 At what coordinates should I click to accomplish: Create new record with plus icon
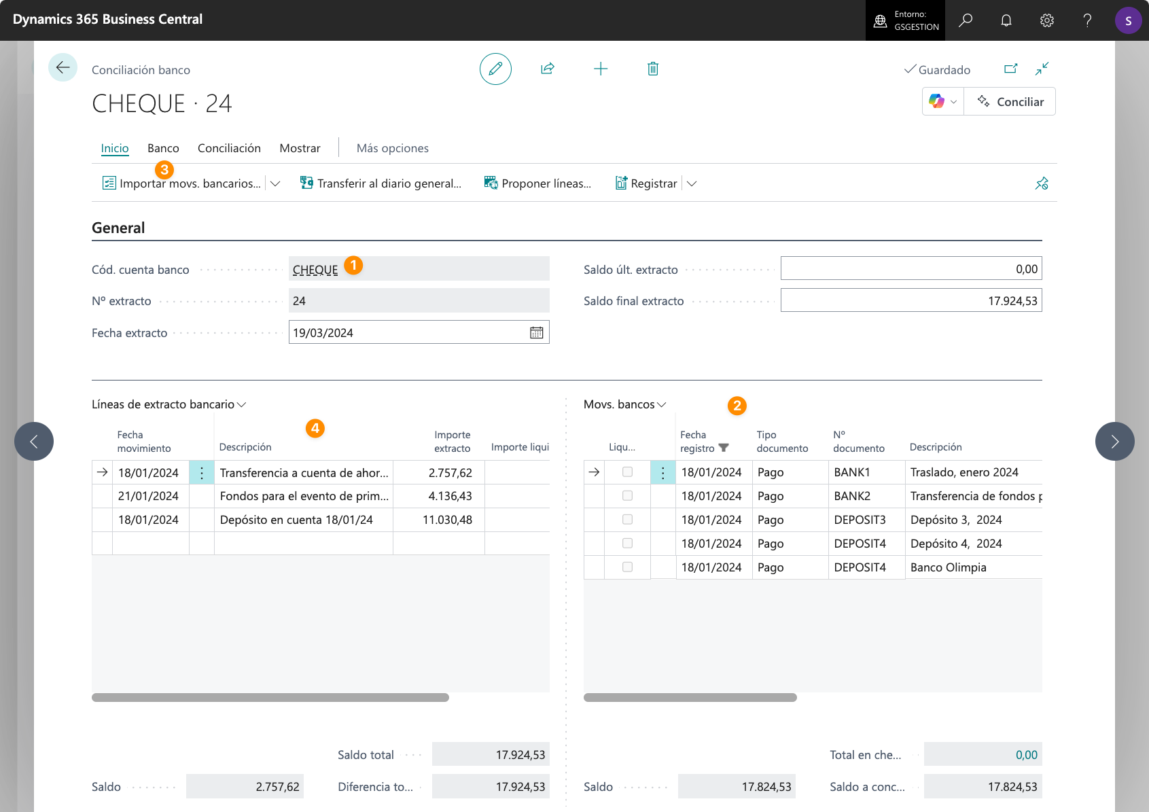(x=601, y=69)
